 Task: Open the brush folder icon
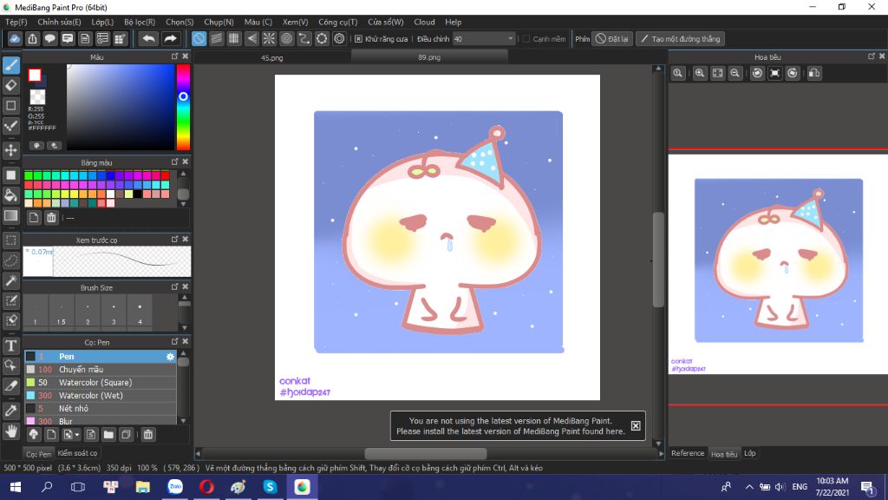[108, 435]
